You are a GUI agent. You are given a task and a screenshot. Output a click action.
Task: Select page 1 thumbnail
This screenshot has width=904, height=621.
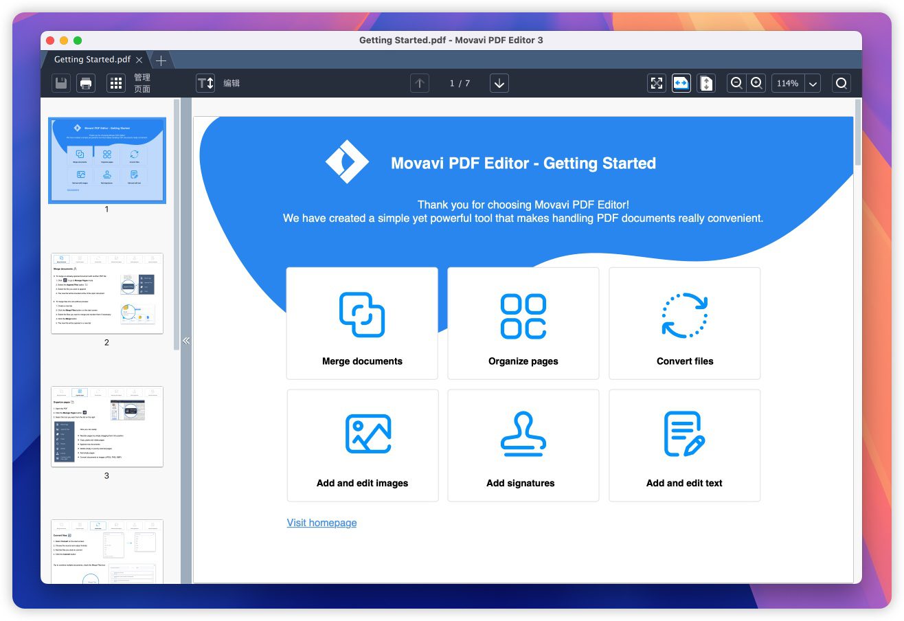coord(107,161)
